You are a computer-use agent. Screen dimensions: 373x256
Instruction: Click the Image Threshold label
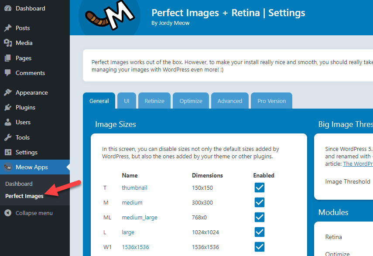[348, 181]
